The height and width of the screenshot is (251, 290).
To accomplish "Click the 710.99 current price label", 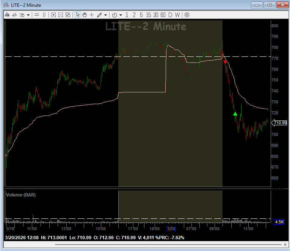I will (x=280, y=123).
